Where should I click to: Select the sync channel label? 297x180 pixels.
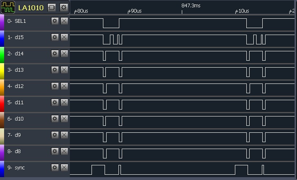(19, 168)
